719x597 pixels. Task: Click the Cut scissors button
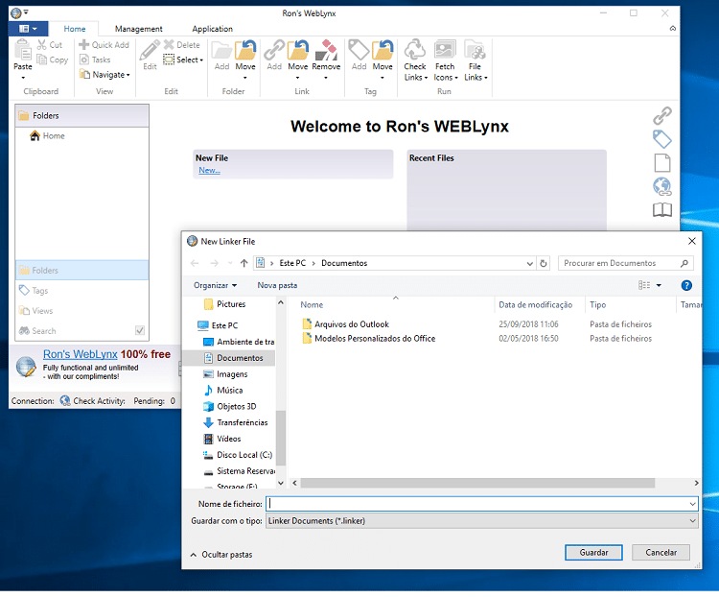[x=50, y=44]
